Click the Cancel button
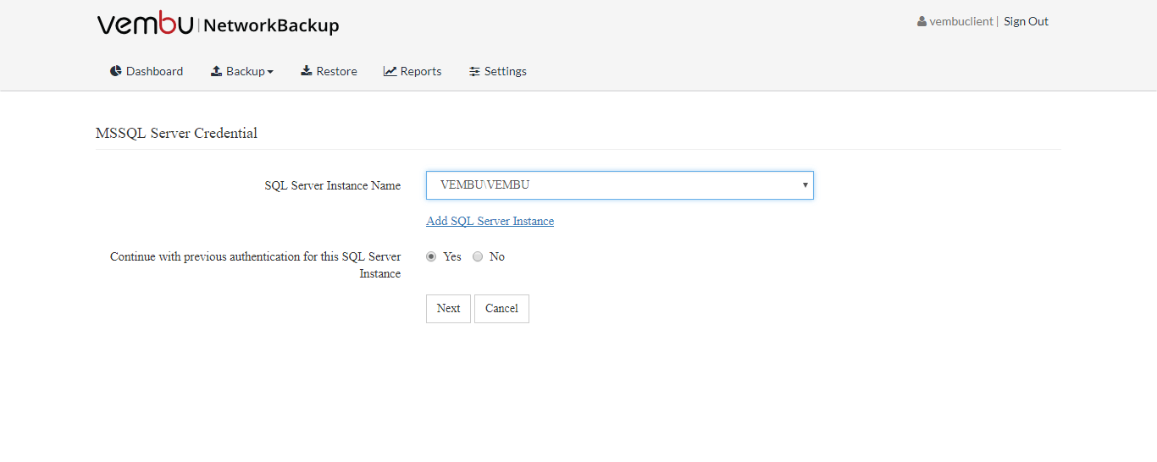Viewport: 1157px width, 462px height. [x=501, y=309]
